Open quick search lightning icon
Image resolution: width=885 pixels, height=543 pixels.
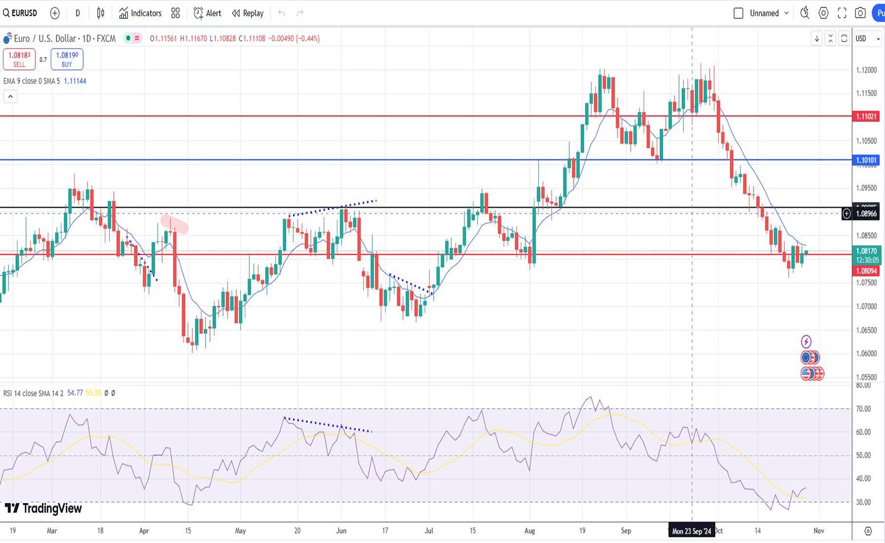coord(805,13)
